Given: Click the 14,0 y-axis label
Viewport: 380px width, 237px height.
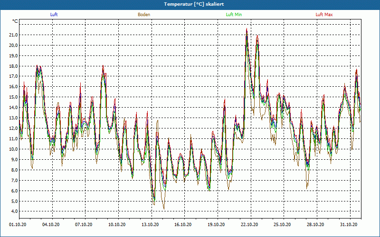Looking at the screenshot, I should (13, 108).
